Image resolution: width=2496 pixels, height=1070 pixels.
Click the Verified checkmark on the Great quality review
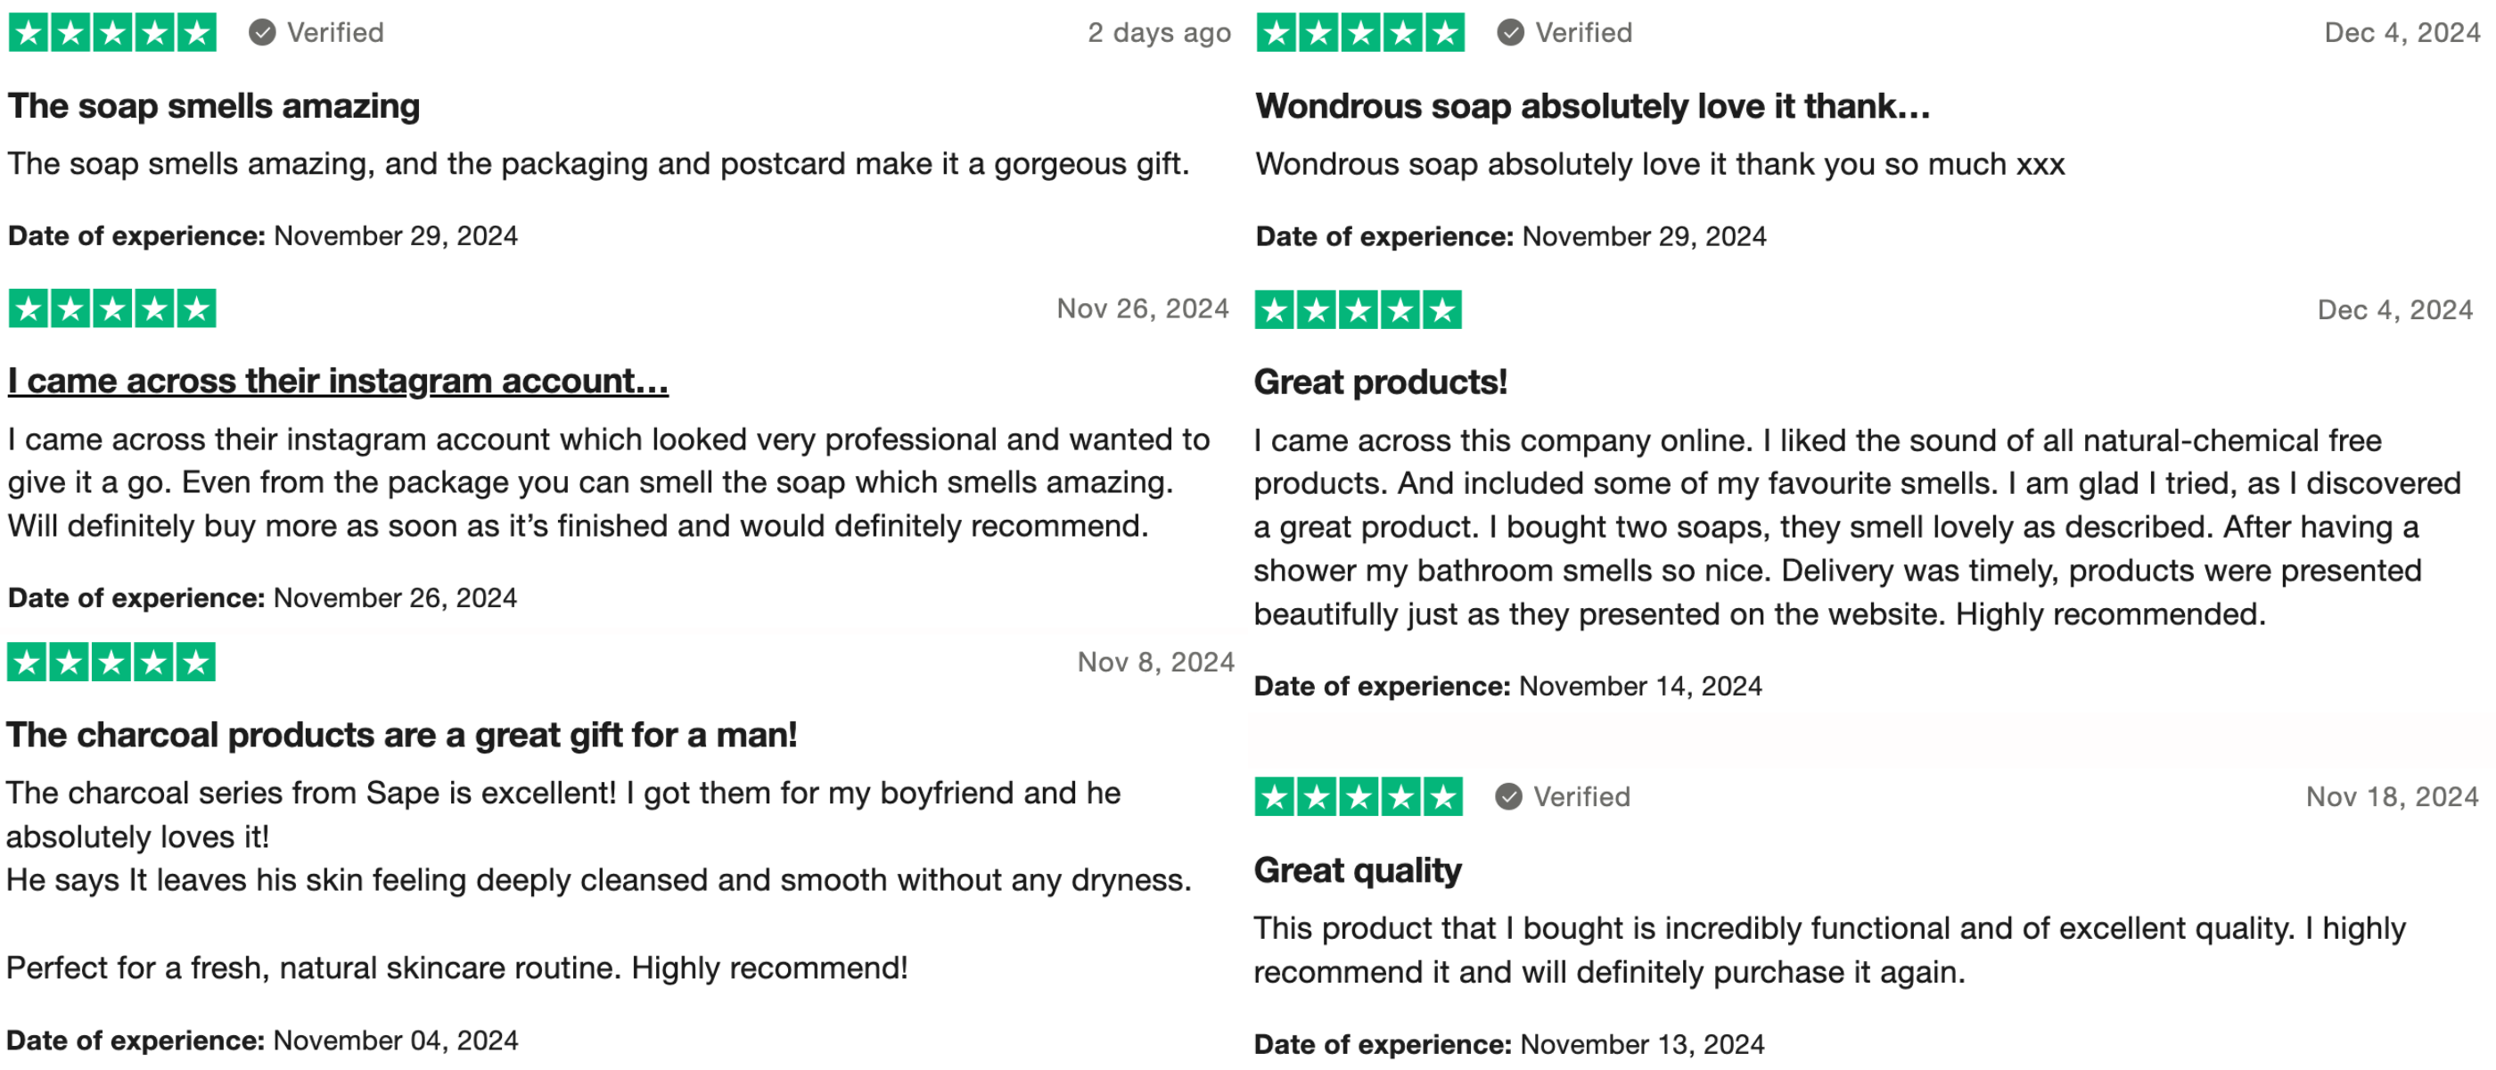1508,796
